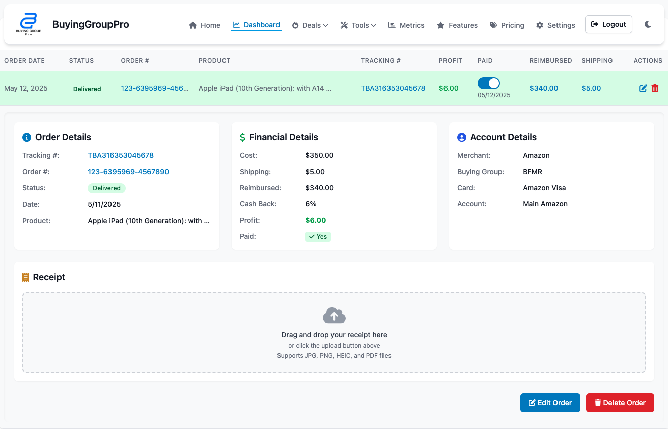
Task: Open the Metrics page
Action: pos(407,25)
